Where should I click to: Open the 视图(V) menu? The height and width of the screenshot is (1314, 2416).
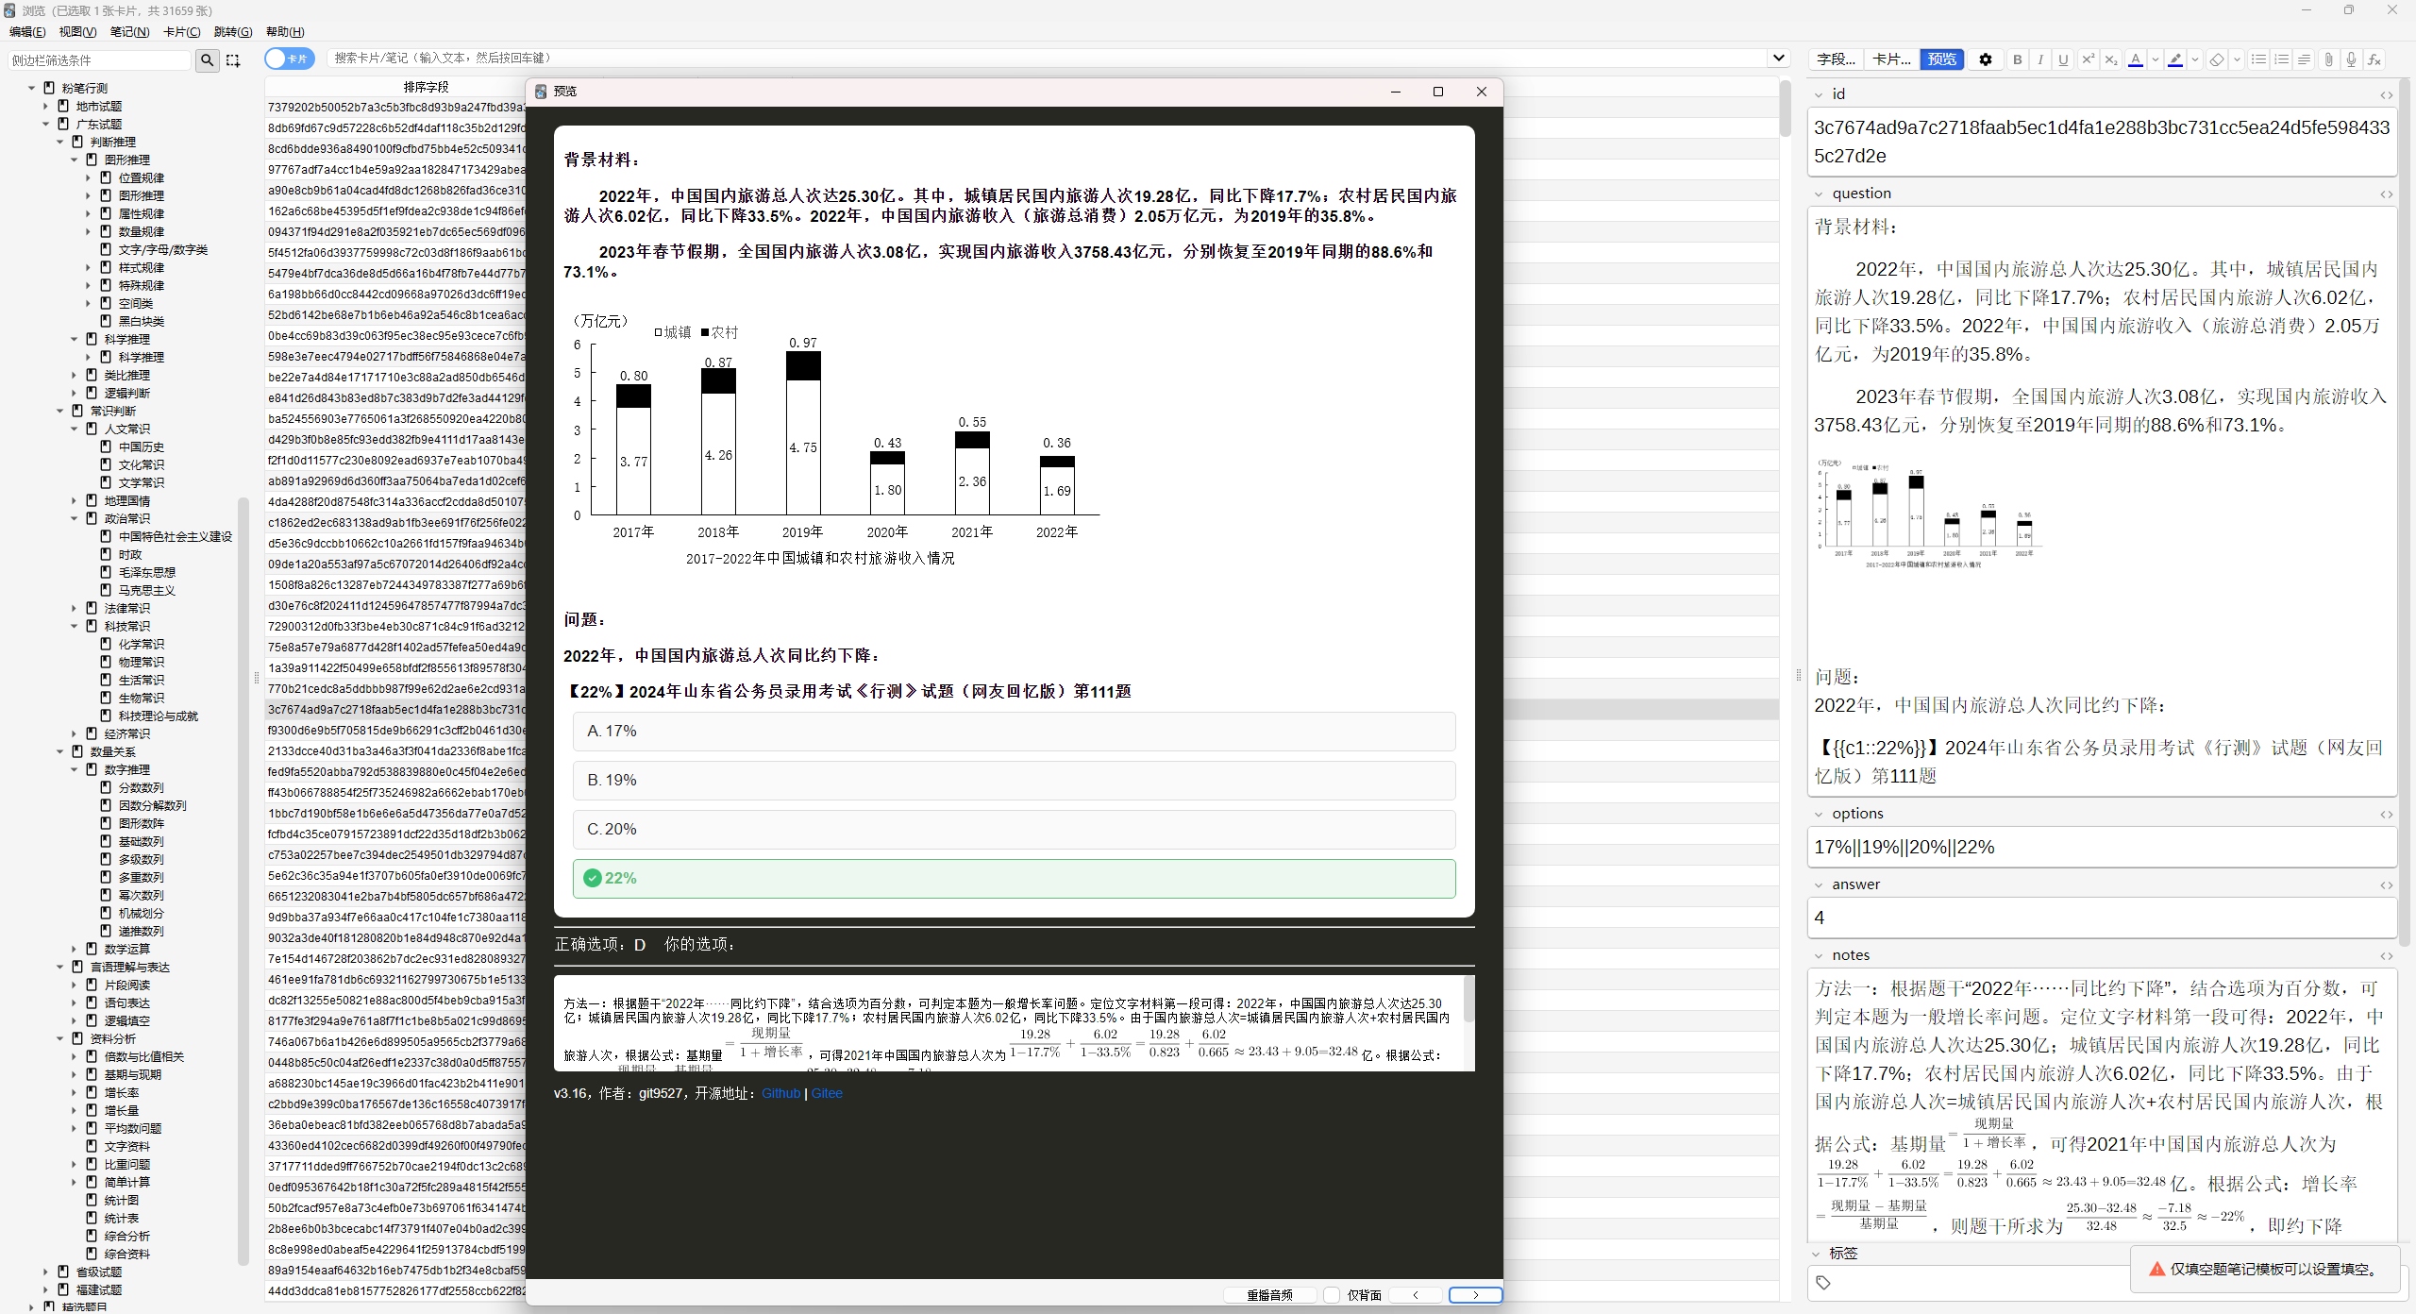[77, 32]
